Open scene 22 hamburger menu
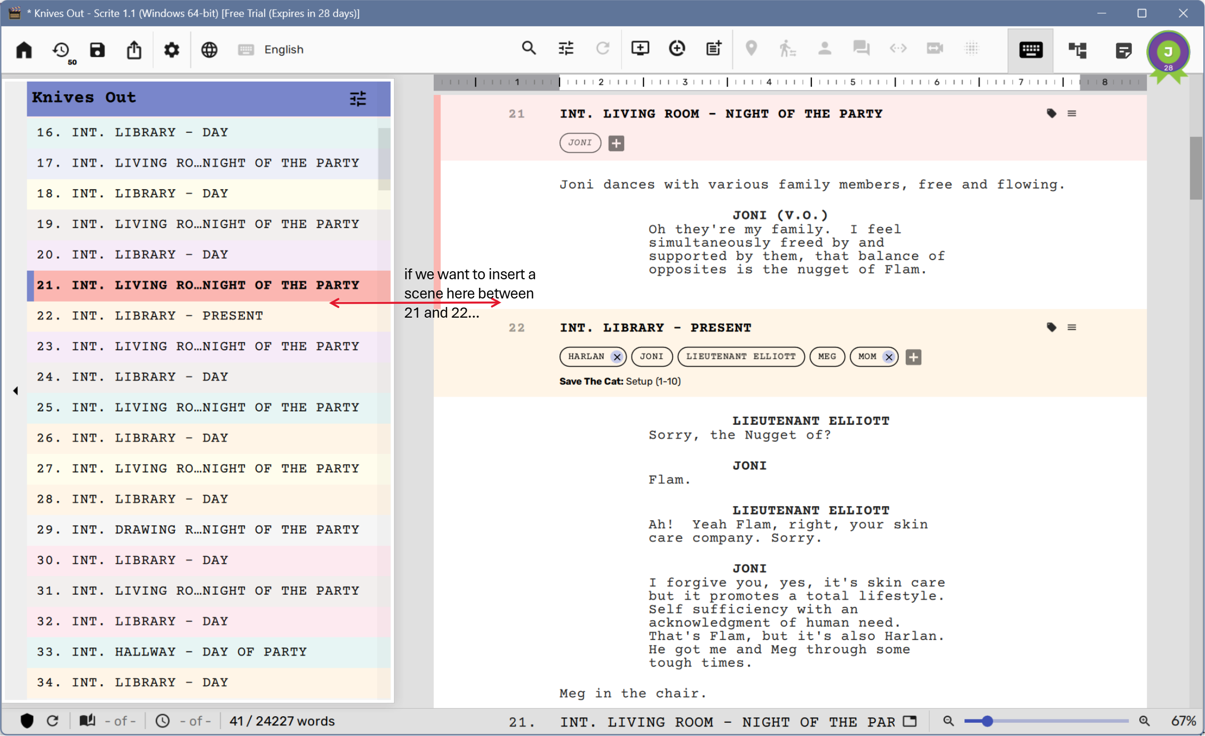Screen dimensions: 1205x736 1072,327
